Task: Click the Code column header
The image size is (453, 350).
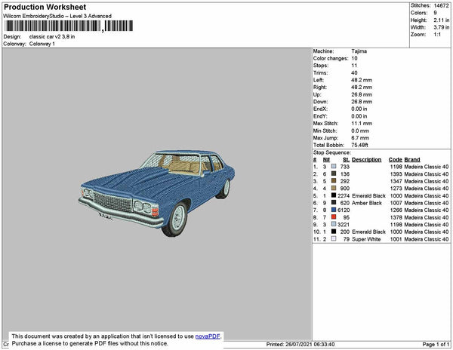Action: (395, 160)
